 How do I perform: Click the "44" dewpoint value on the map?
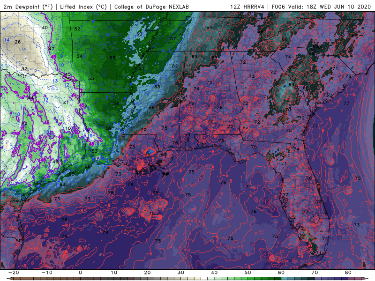click(x=30, y=98)
